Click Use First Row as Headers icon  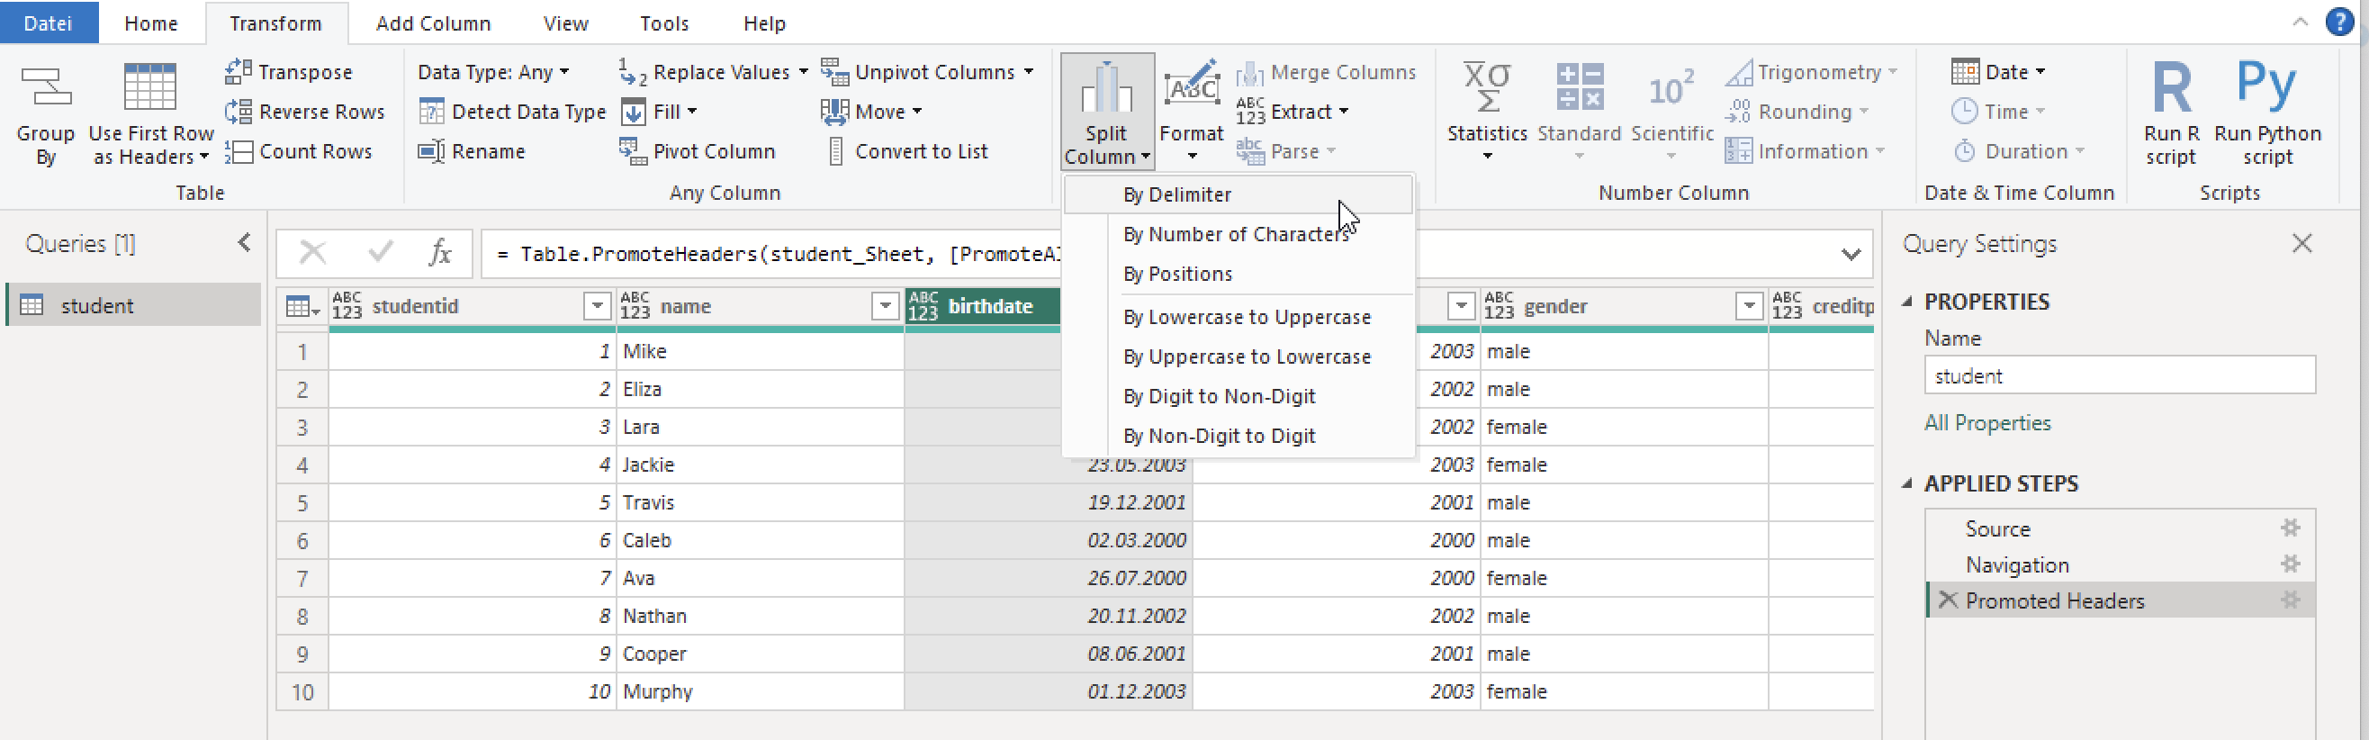(150, 88)
